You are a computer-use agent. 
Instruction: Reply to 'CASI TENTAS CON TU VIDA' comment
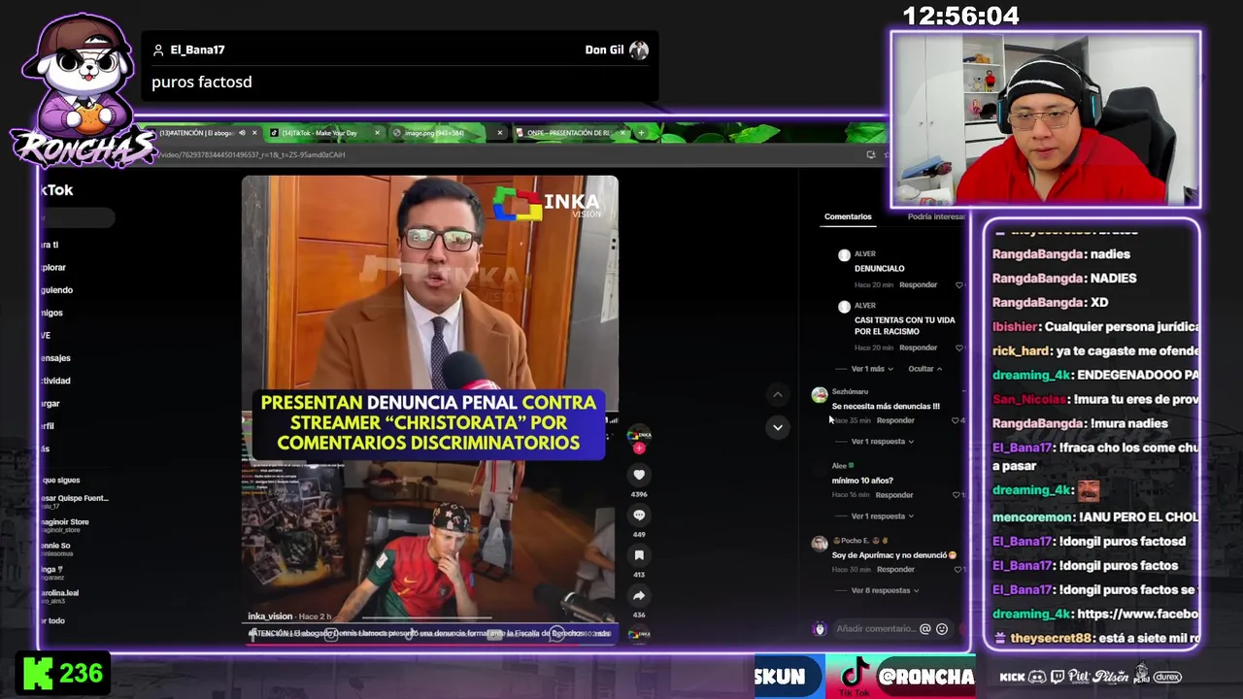pos(918,348)
